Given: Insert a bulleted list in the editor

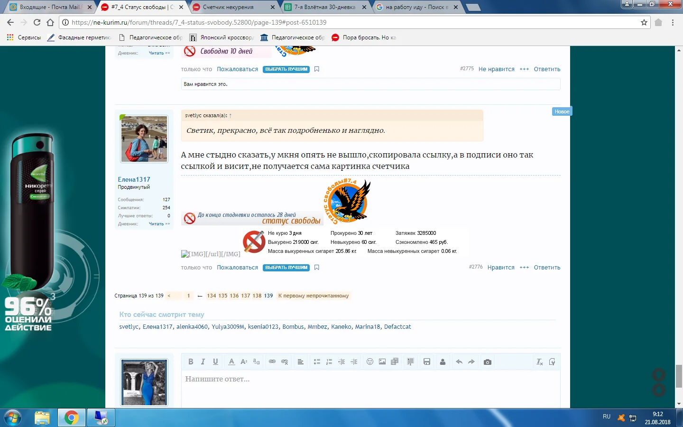Looking at the screenshot, I should [x=317, y=362].
